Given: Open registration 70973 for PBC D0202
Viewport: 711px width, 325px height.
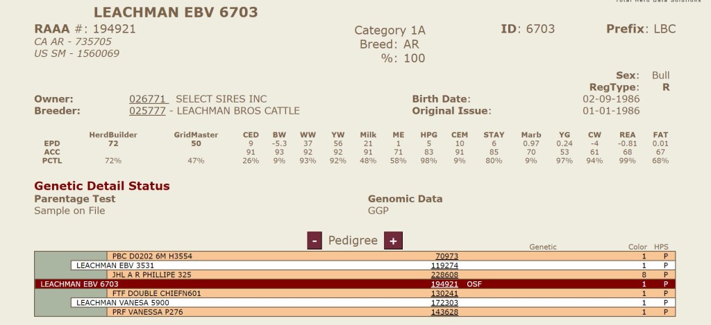Looking at the screenshot, I should pyautogui.click(x=446, y=256).
